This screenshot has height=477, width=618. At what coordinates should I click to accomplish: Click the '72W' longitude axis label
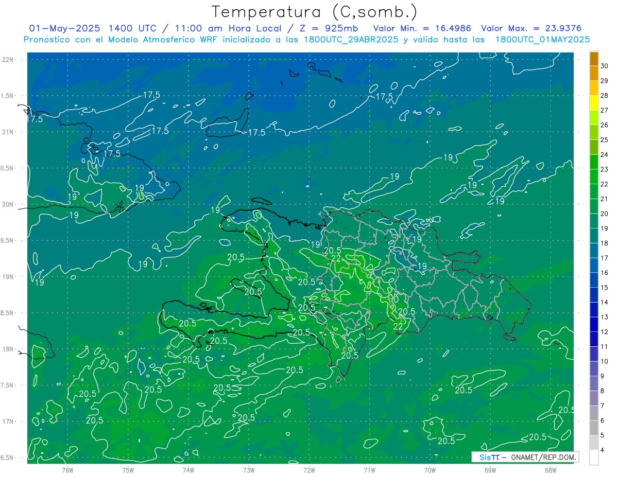pyautogui.click(x=309, y=470)
